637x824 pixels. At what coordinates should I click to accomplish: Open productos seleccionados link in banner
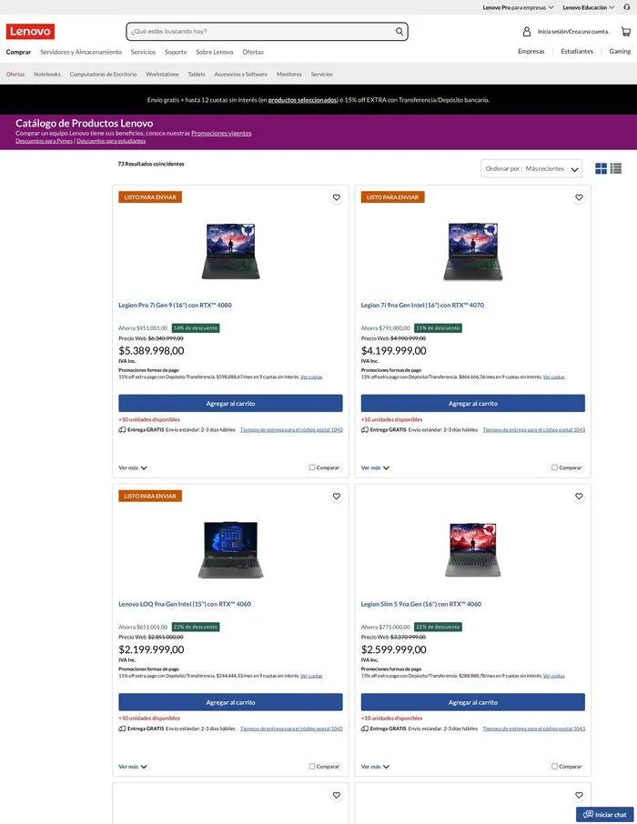302,100
